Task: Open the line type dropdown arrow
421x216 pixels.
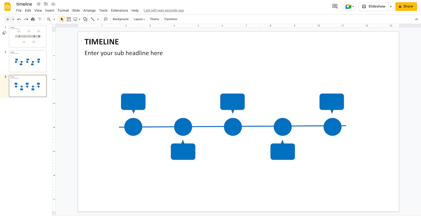Action: [98, 19]
